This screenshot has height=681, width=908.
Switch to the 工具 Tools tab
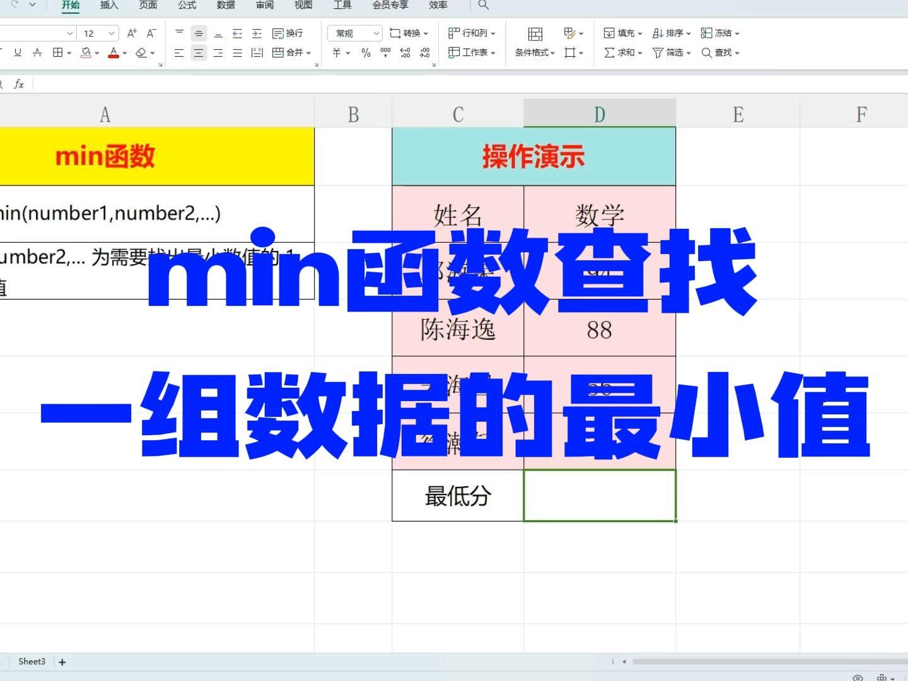342,5
